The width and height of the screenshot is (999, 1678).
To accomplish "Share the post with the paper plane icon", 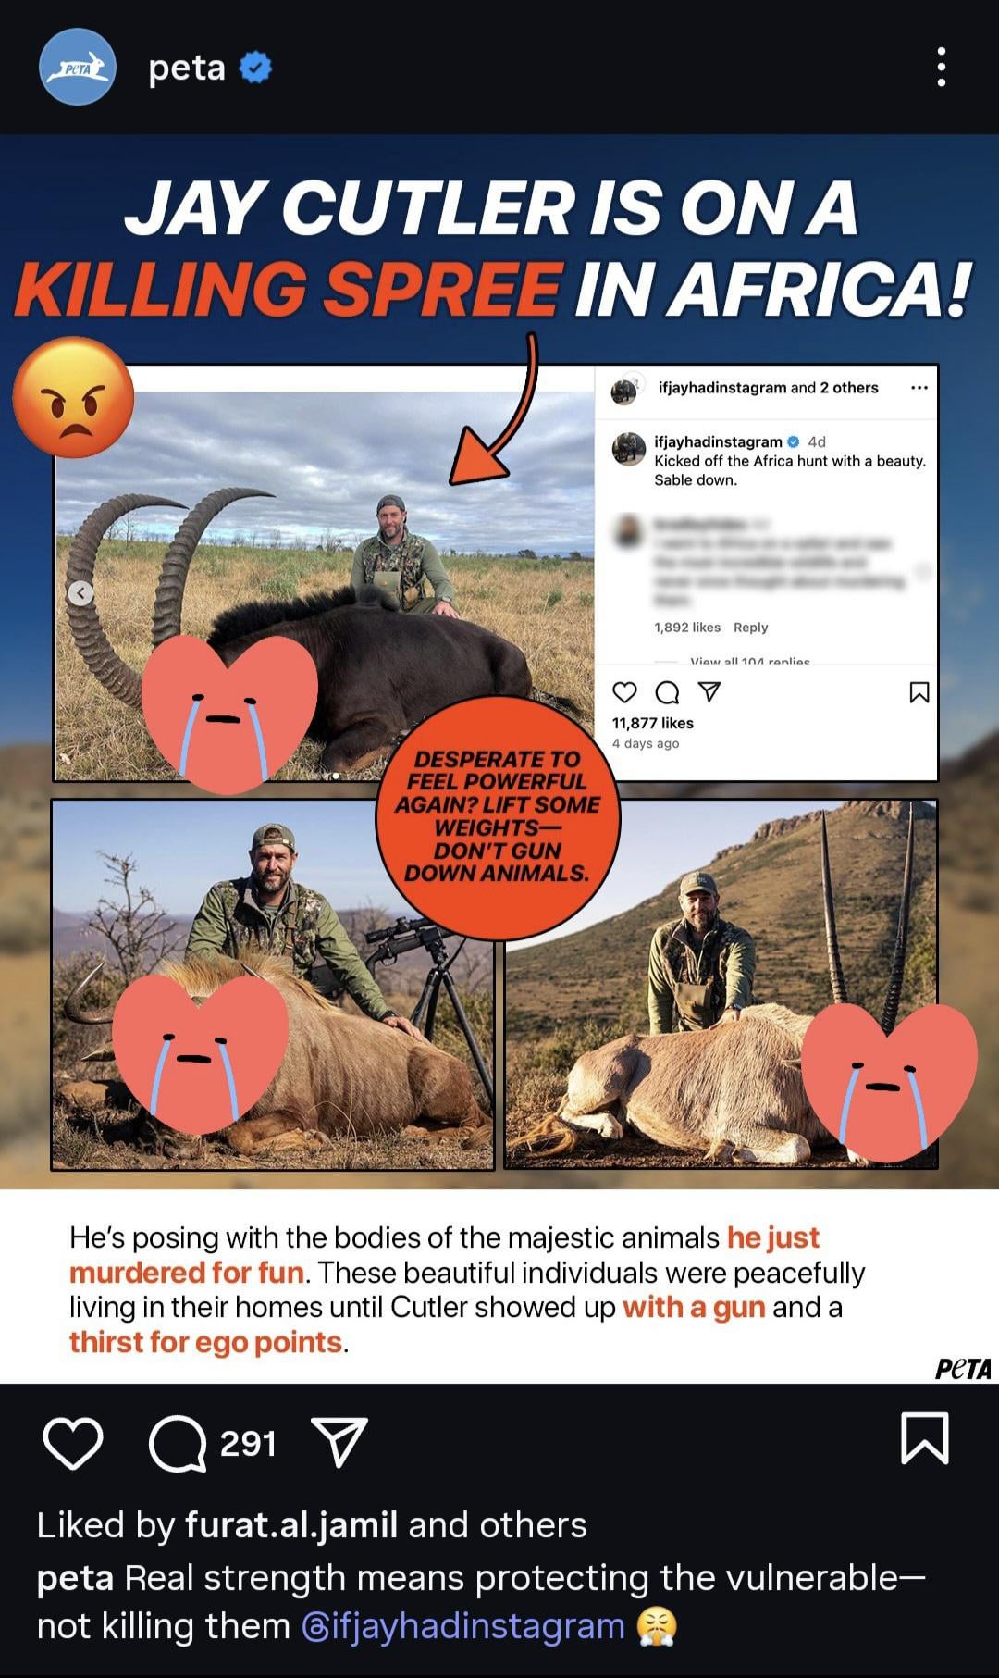I will [x=340, y=1441].
